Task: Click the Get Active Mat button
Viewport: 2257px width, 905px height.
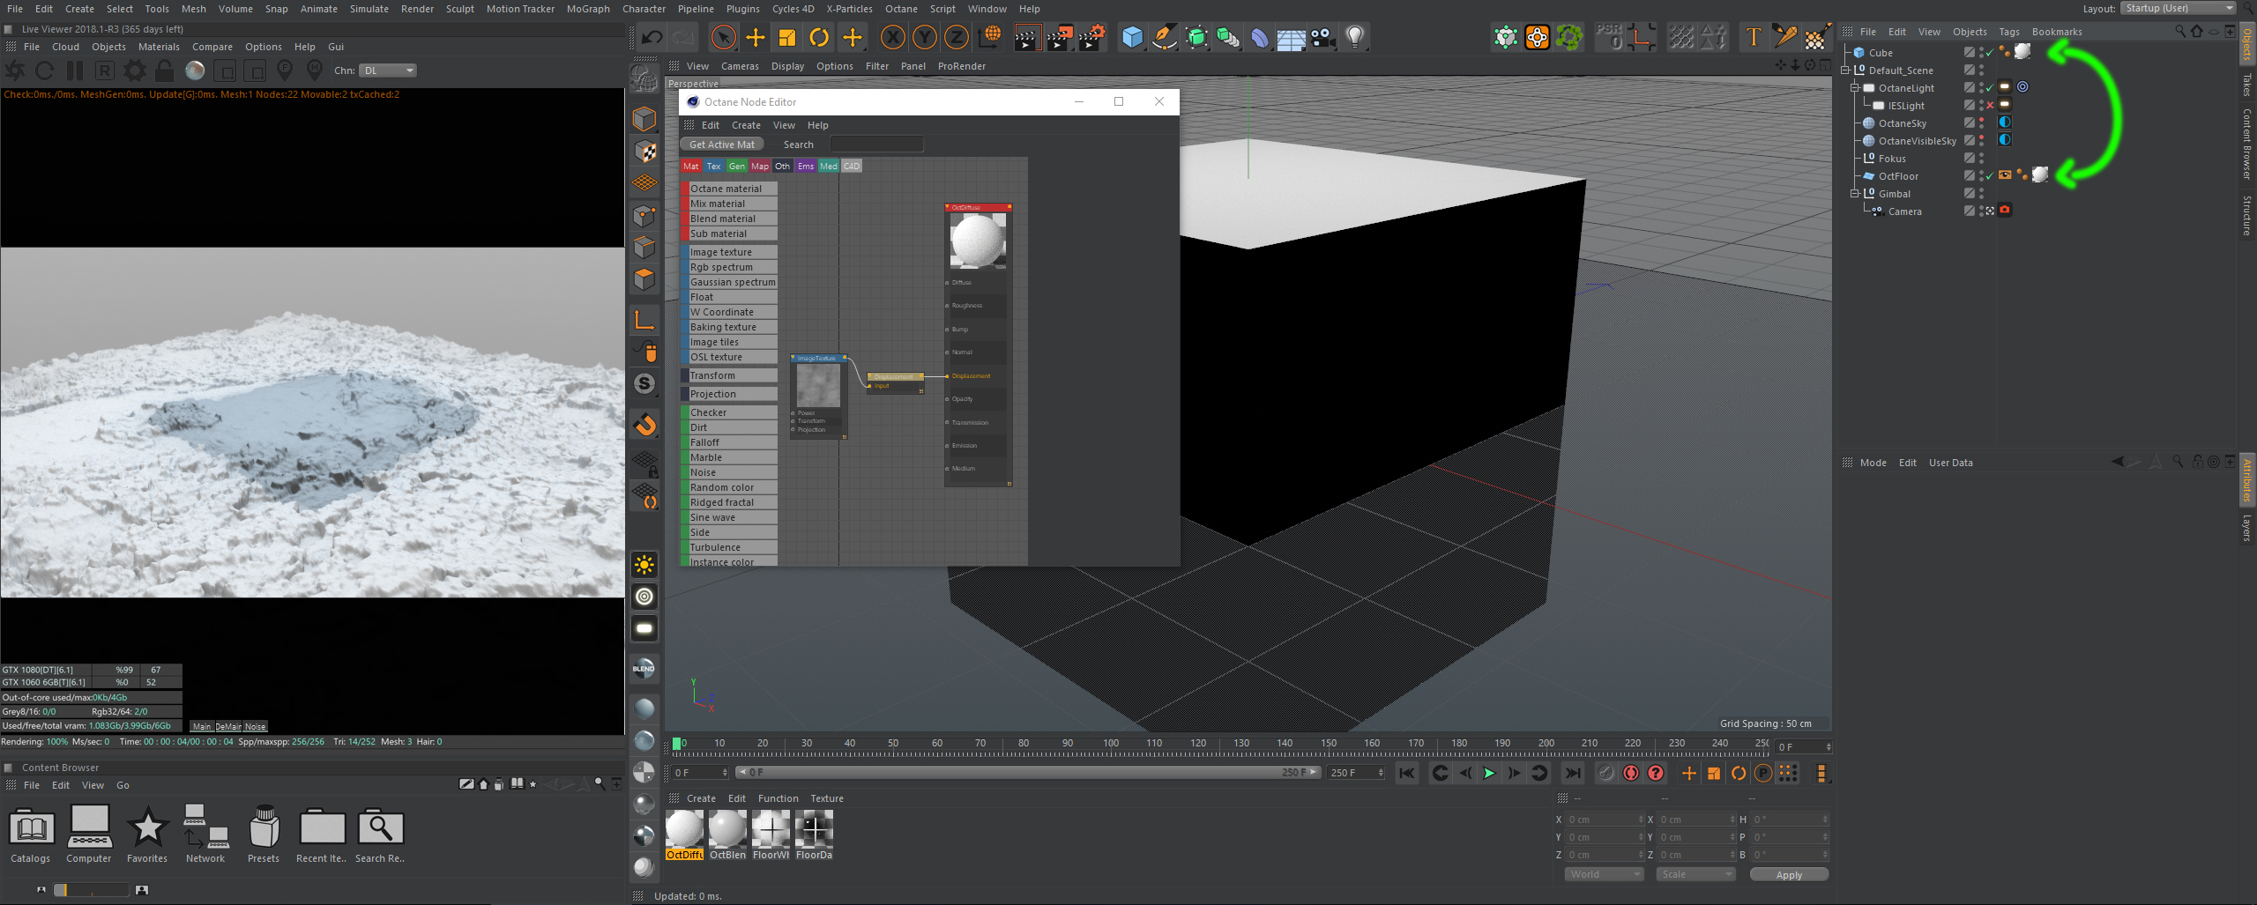Action: (721, 145)
